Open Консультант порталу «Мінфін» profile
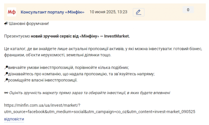Image resolution: width=209 pixels, height=125 pixels. (52, 12)
